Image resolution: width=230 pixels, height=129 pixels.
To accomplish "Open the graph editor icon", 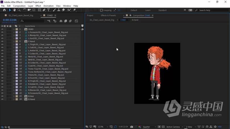I will pos(76,21).
